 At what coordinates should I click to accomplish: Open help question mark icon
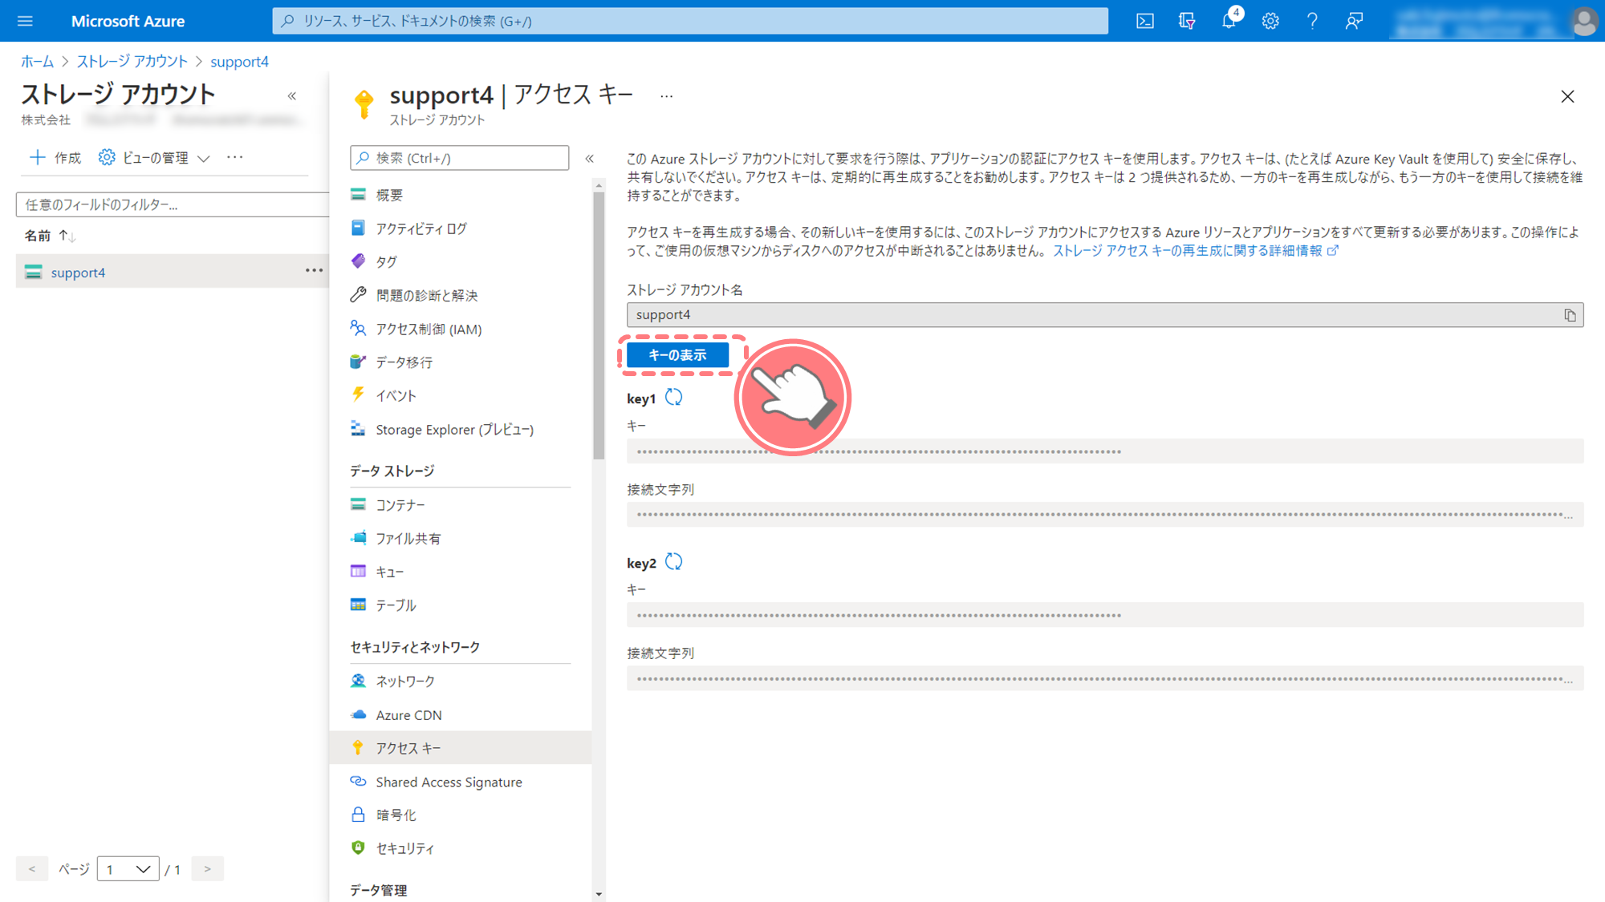pos(1312,21)
